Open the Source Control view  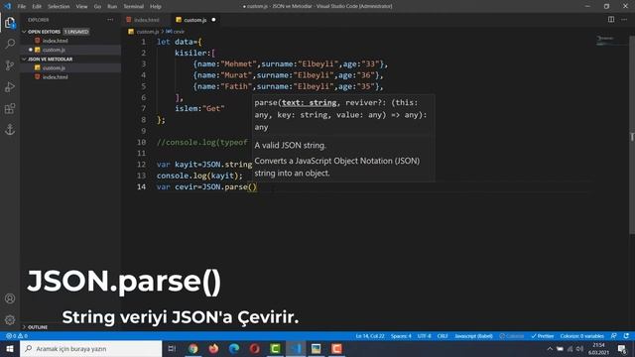click(x=10, y=65)
